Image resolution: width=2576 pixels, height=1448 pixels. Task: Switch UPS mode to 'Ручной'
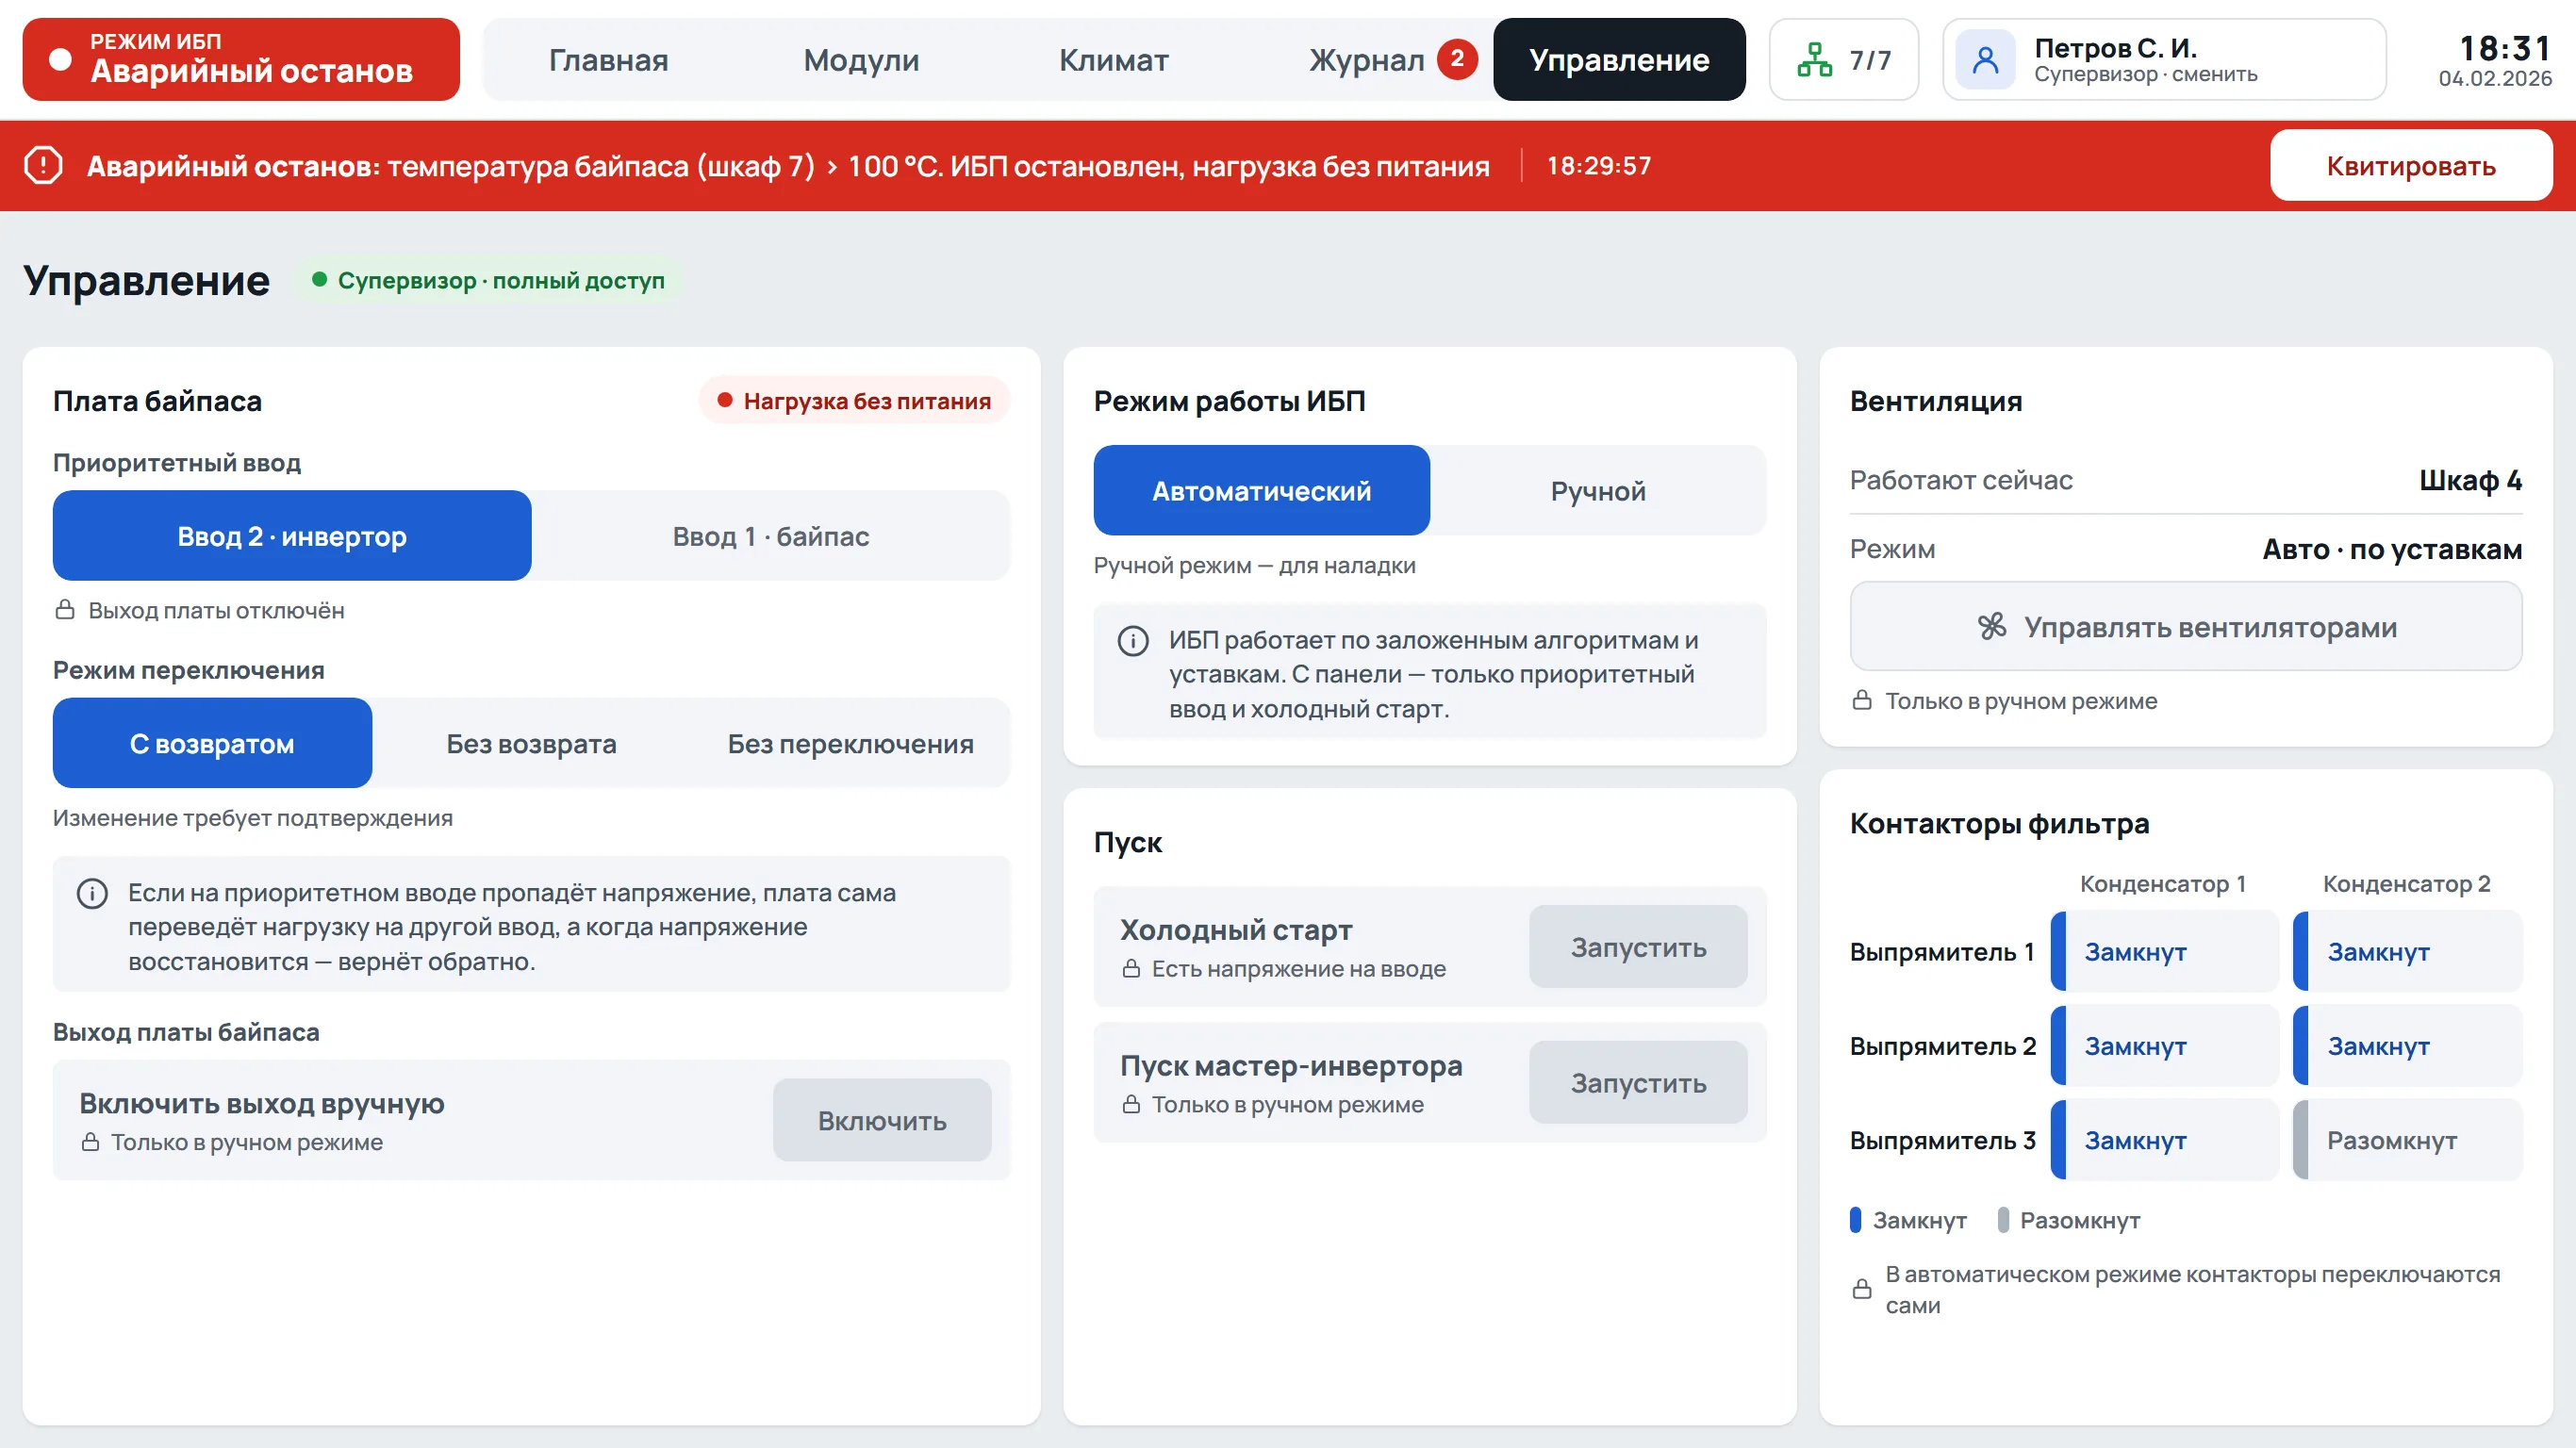click(x=1598, y=491)
